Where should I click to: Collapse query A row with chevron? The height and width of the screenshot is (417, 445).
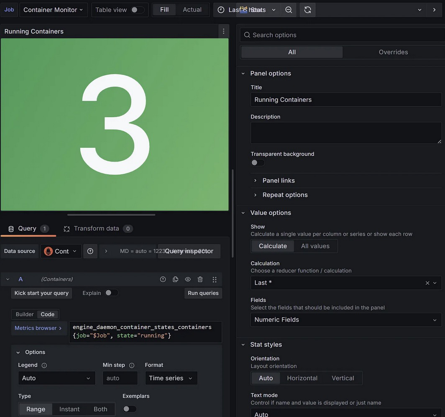pos(8,279)
